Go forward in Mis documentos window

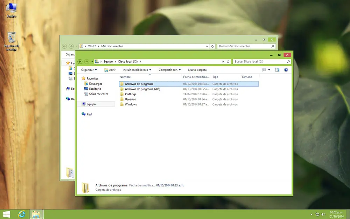pos(71,46)
